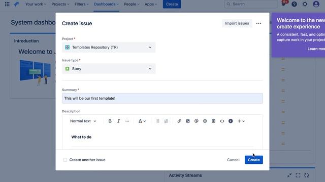Open the Projects menu
This screenshot has height=182, width=325.
pyautogui.click(x=60, y=4)
